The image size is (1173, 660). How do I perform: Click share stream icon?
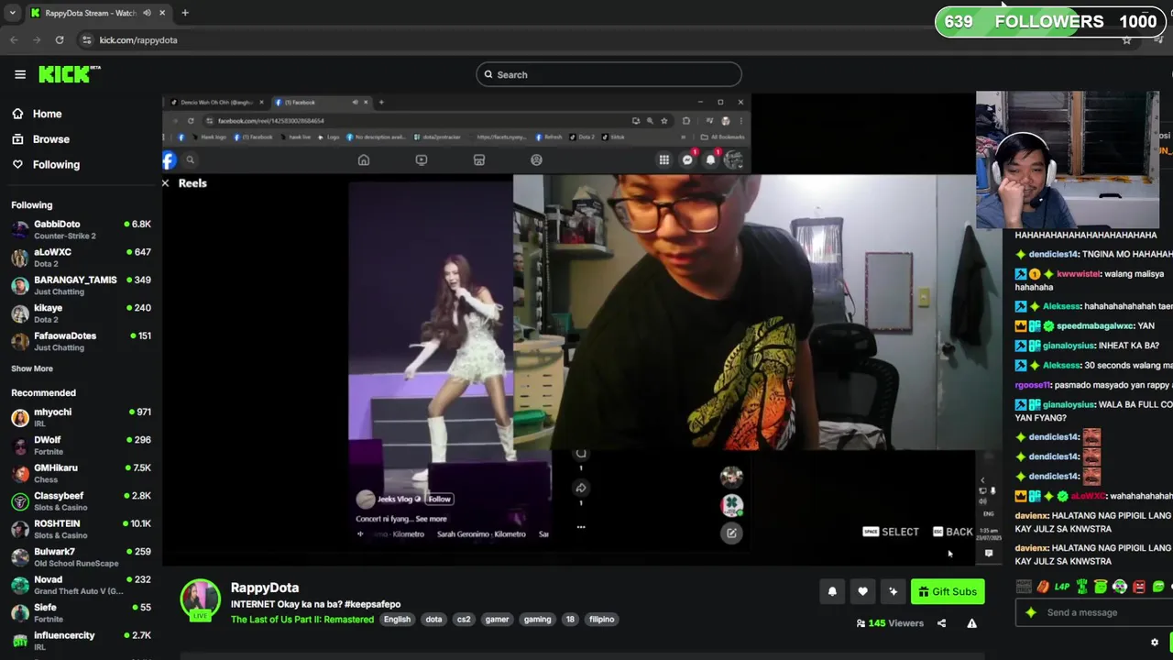[941, 623]
